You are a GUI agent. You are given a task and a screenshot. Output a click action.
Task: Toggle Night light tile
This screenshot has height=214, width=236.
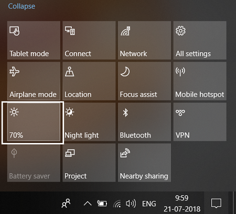point(89,122)
